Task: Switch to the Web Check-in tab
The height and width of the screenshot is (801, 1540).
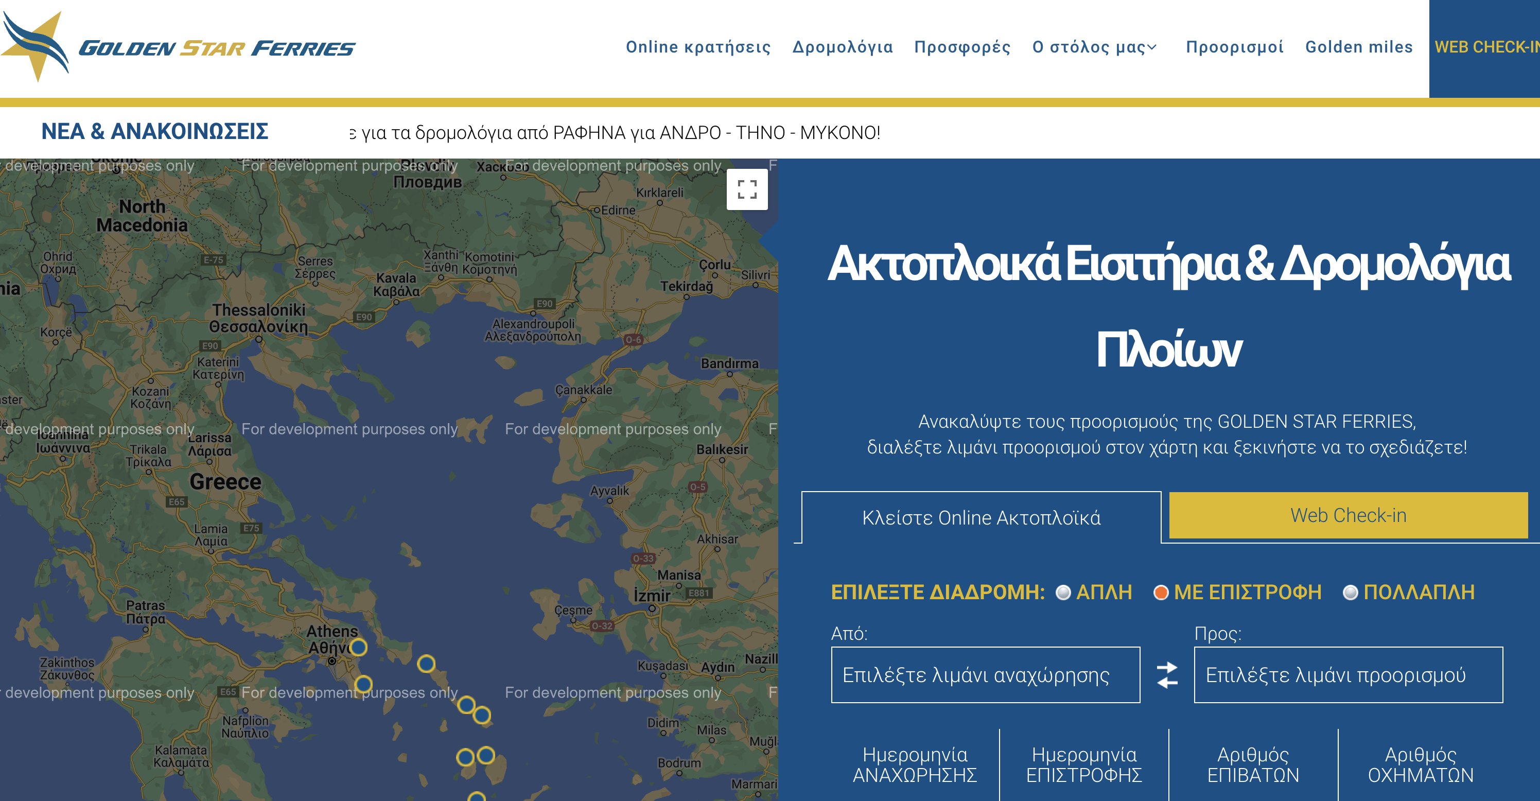Action: coord(1348,515)
